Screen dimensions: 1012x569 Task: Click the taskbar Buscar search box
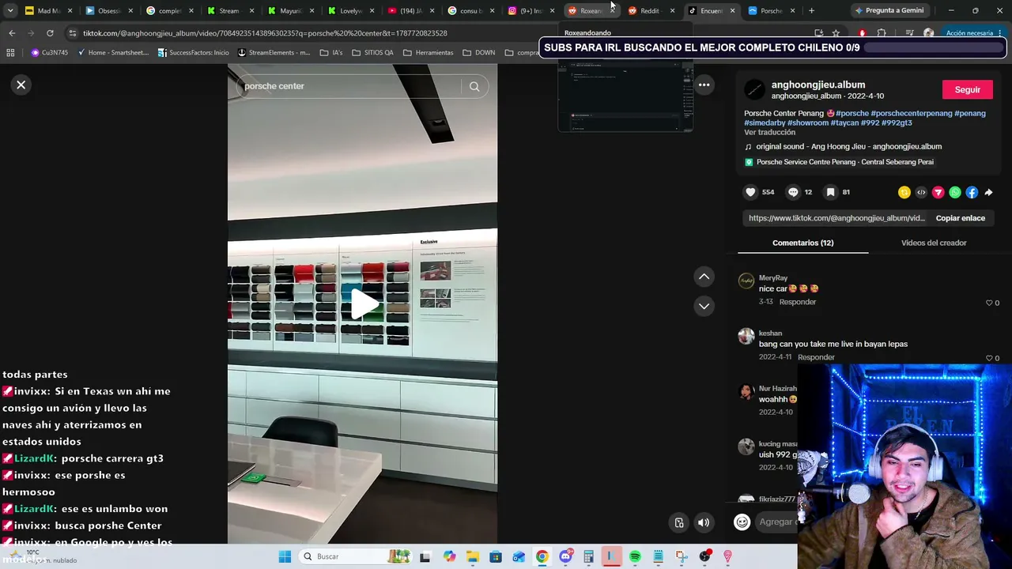pos(356,556)
